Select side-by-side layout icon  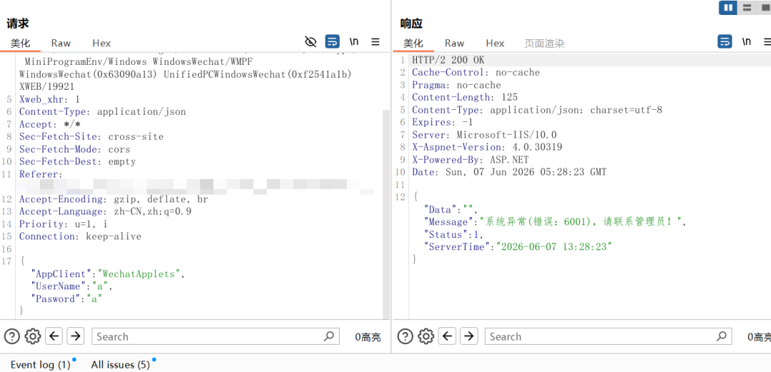point(728,7)
